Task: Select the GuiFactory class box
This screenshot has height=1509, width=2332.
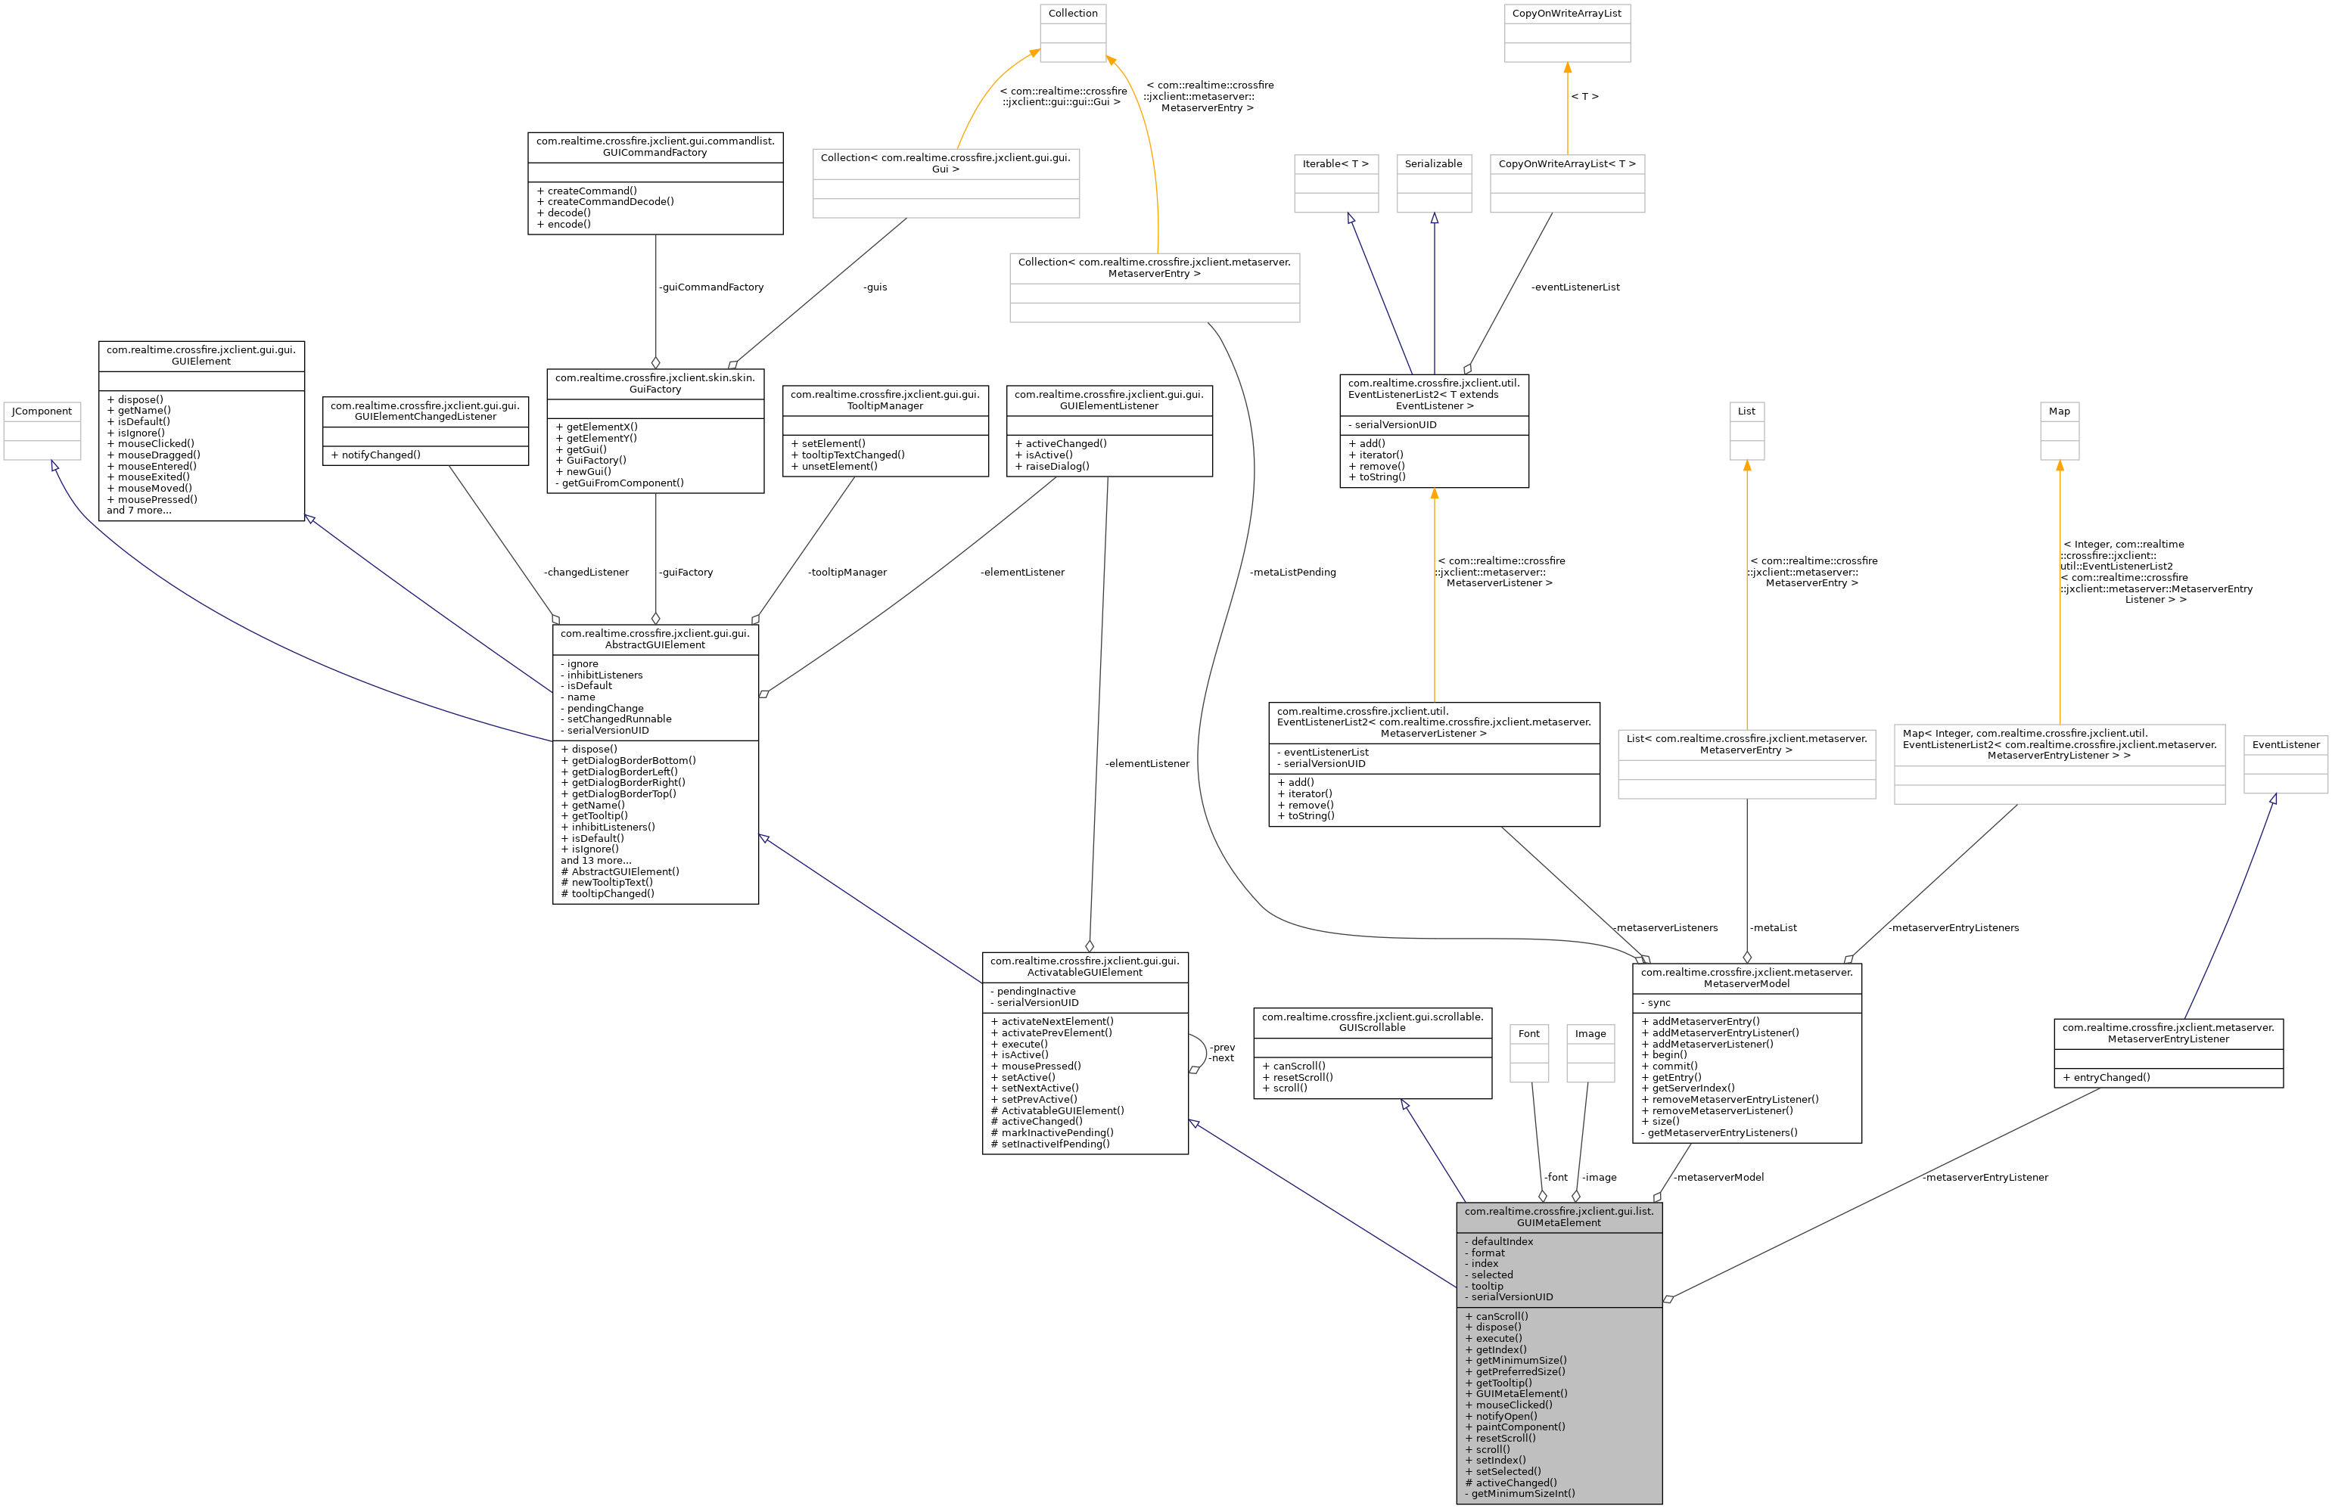Action: pyautogui.click(x=655, y=431)
